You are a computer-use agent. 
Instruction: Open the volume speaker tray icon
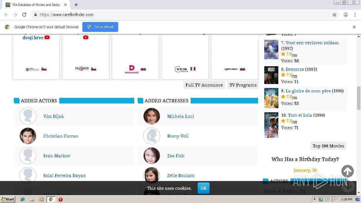(327, 199)
